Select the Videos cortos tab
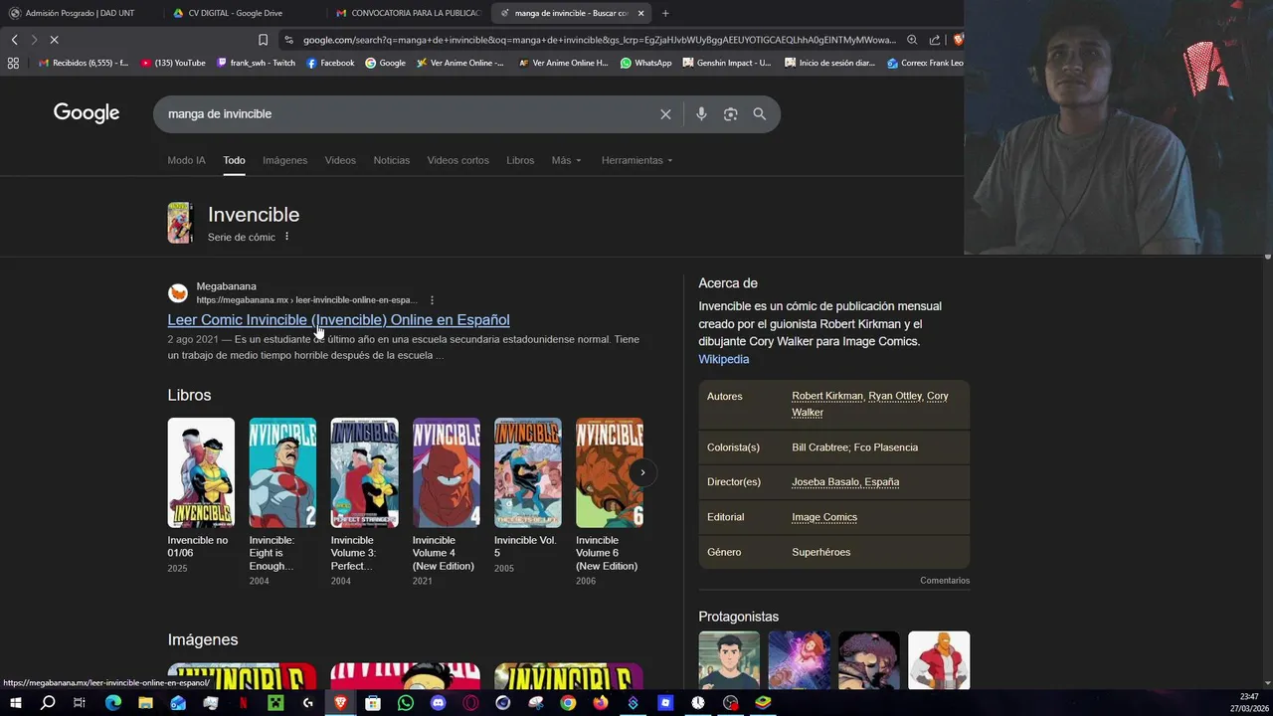This screenshot has width=1273, height=716. pyautogui.click(x=457, y=160)
